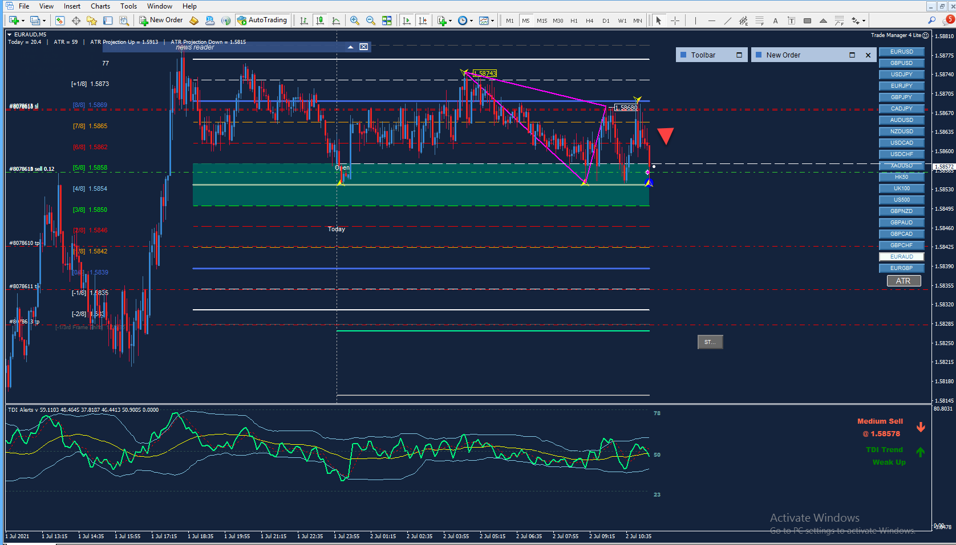Select the Fibonacci retracement tool
Image resolution: width=956 pixels, height=545 pixels.
(759, 21)
